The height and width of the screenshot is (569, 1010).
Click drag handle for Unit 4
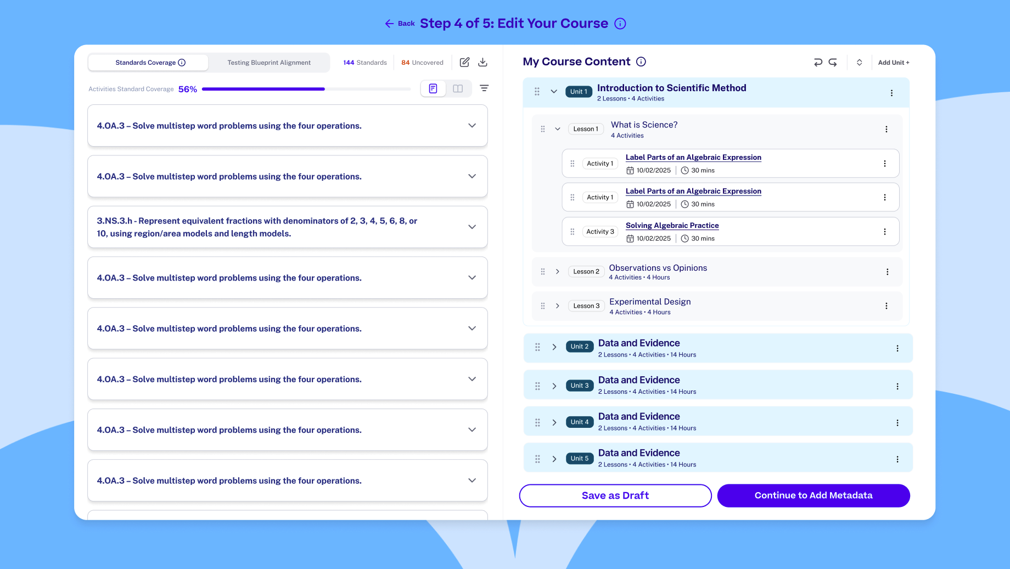click(x=537, y=422)
